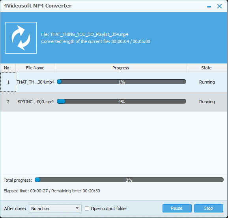The image size is (228, 218).
Task: Click the Progress column header
Action: [121, 68]
